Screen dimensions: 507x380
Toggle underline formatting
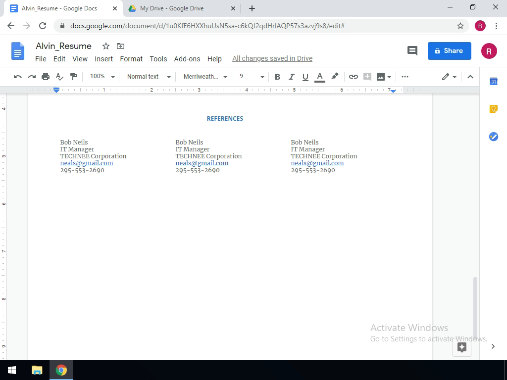[305, 77]
